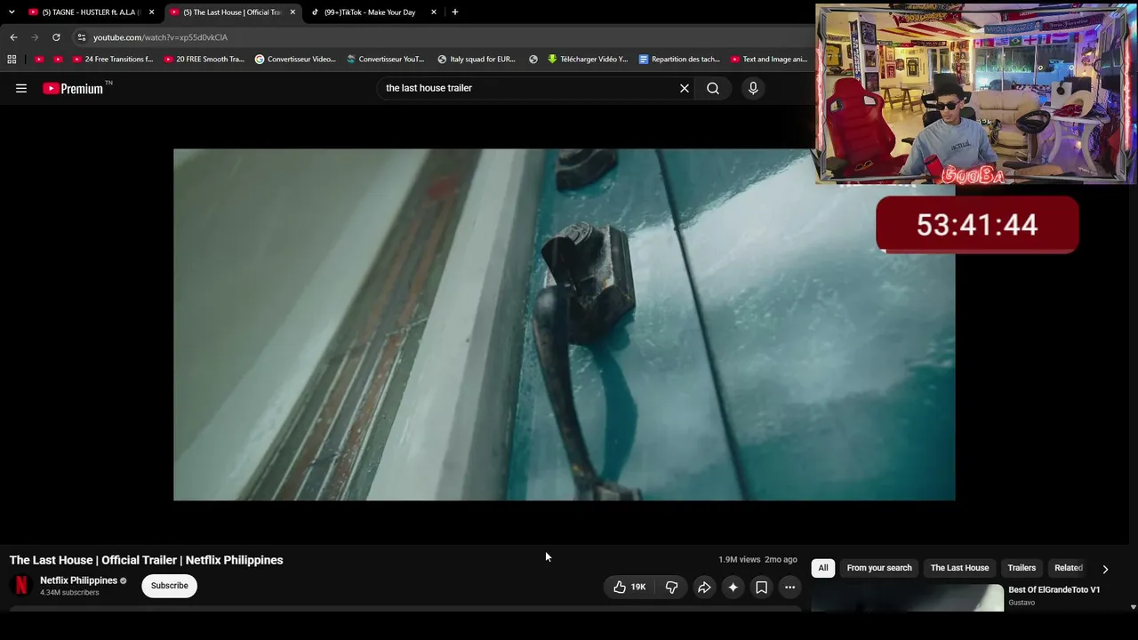Go back in browser history
1138x640 pixels.
[13, 37]
